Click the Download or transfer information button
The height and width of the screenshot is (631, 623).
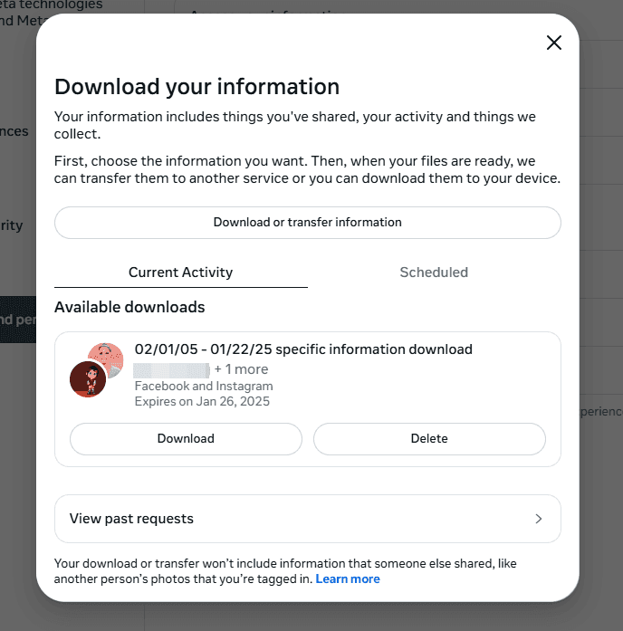click(307, 222)
